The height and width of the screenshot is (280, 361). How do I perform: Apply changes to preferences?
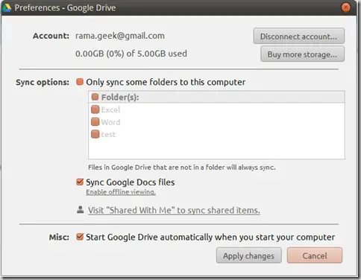pos(249,255)
